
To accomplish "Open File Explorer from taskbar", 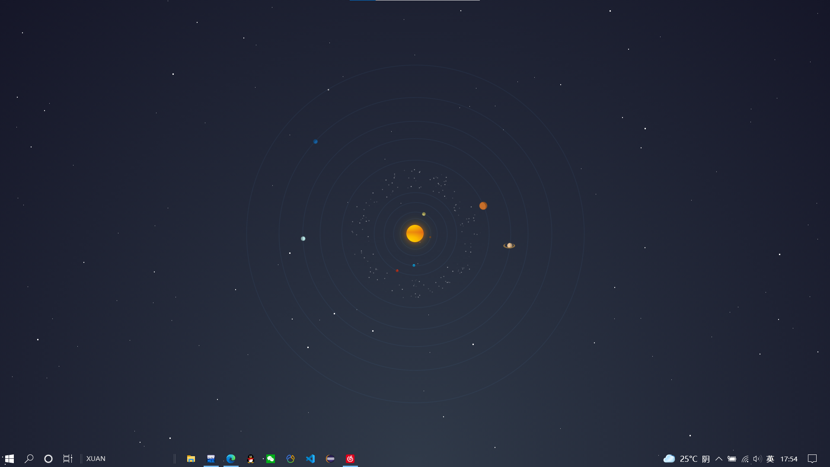I will click(191, 459).
